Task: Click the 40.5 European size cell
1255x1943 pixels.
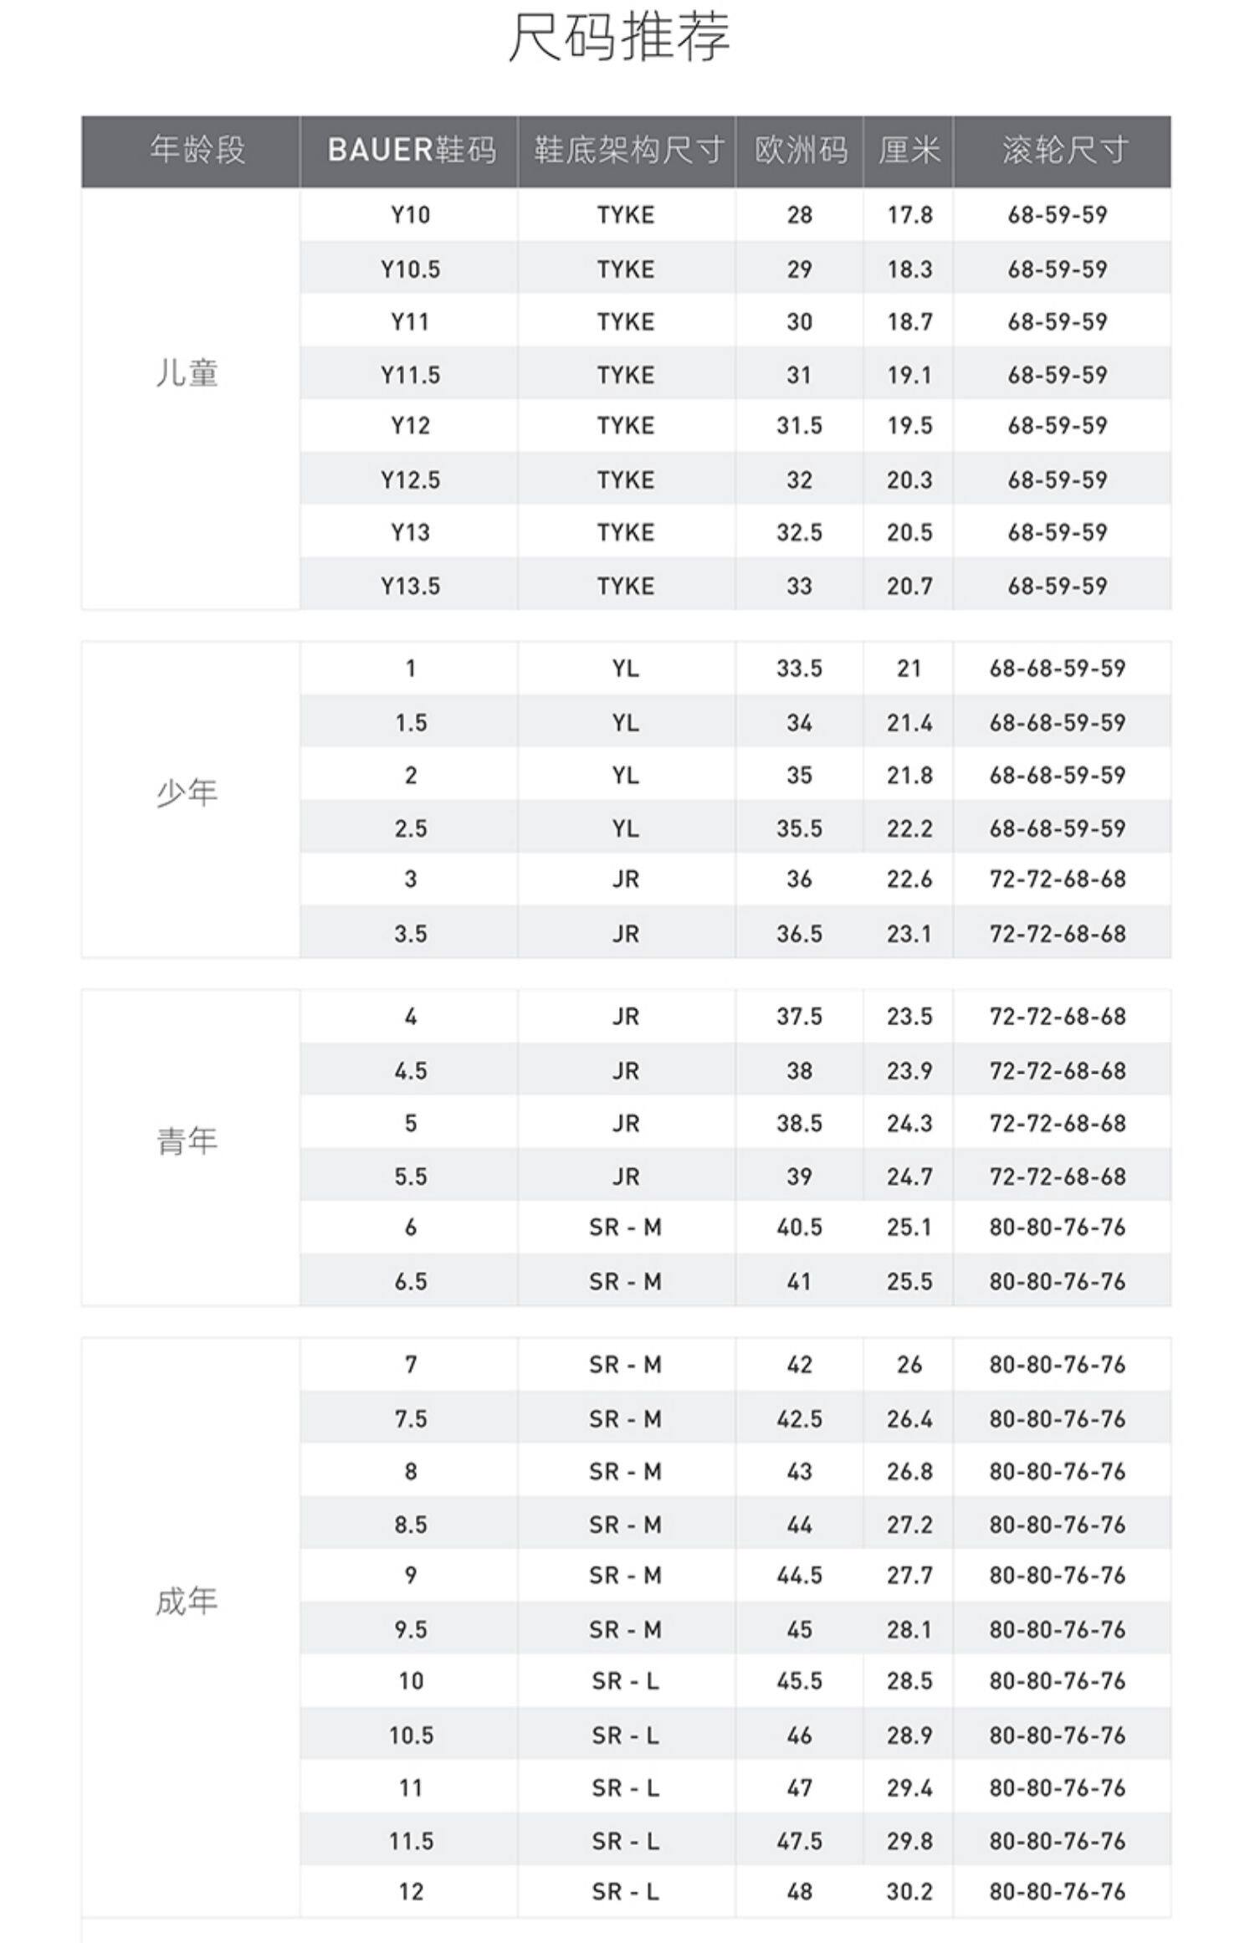Action: 799,1227
